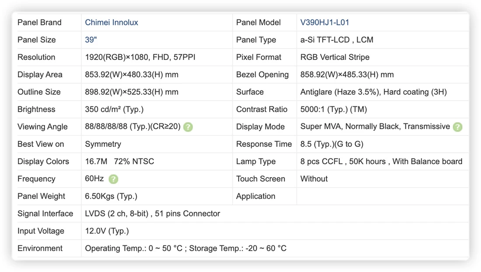Click the Lamp Type label
The image size is (481, 272).
pos(256,162)
